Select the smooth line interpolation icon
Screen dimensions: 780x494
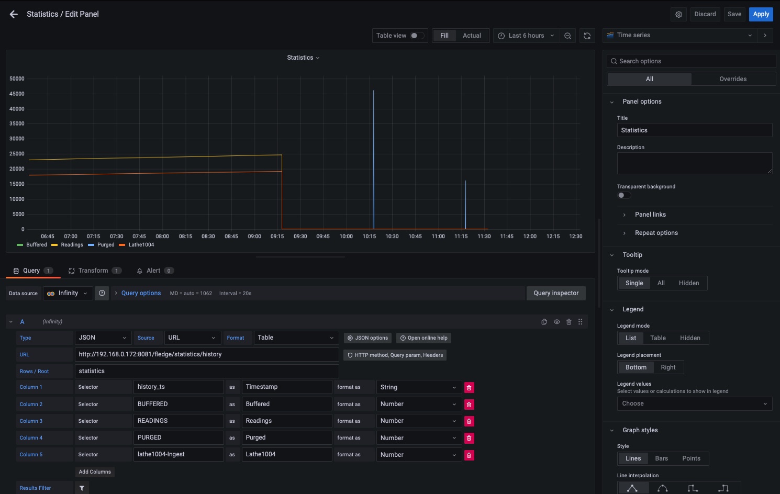[663, 488]
